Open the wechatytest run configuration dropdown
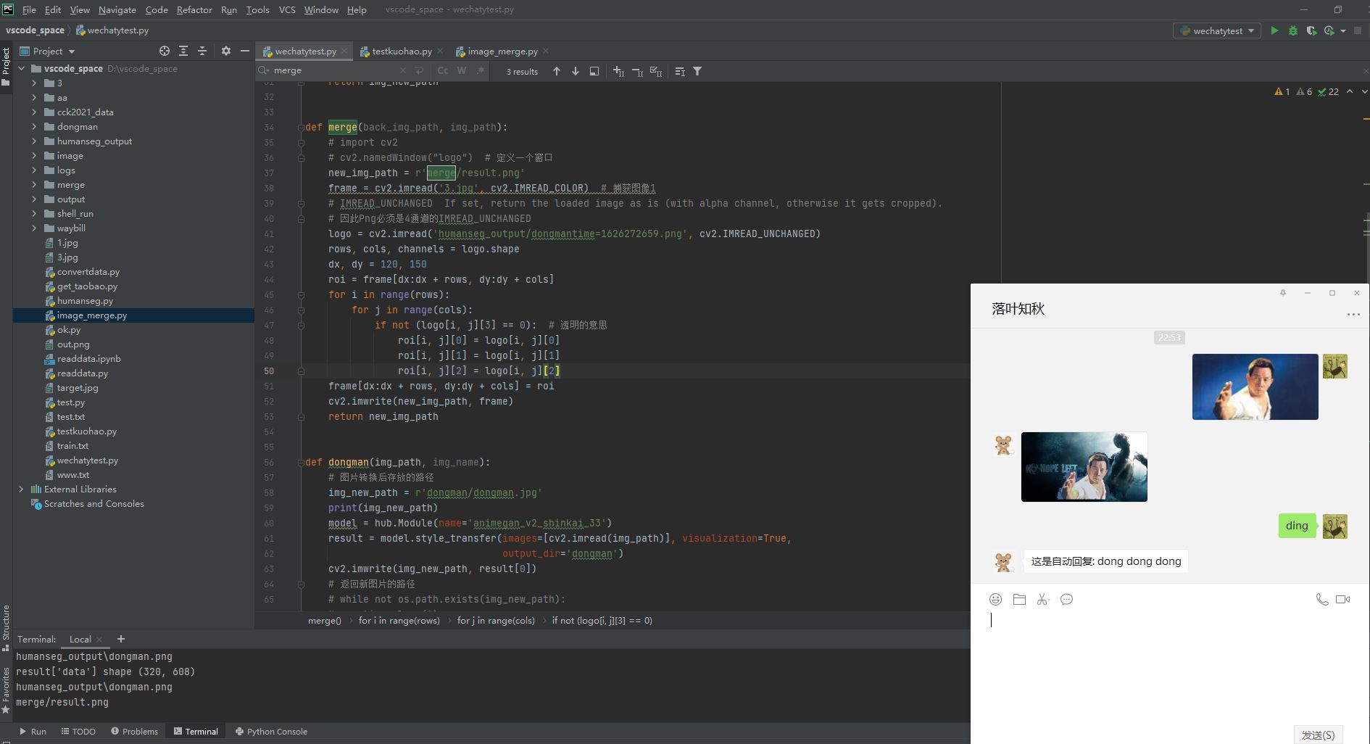This screenshot has height=744, width=1370. (x=1217, y=30)
